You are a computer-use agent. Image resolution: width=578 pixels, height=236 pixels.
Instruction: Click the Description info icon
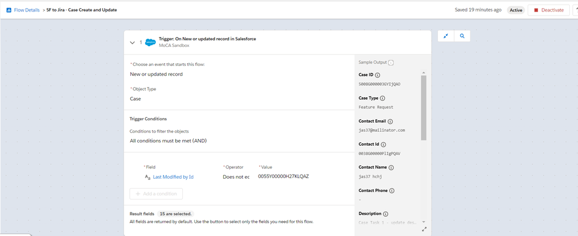[x=385, y=214]
